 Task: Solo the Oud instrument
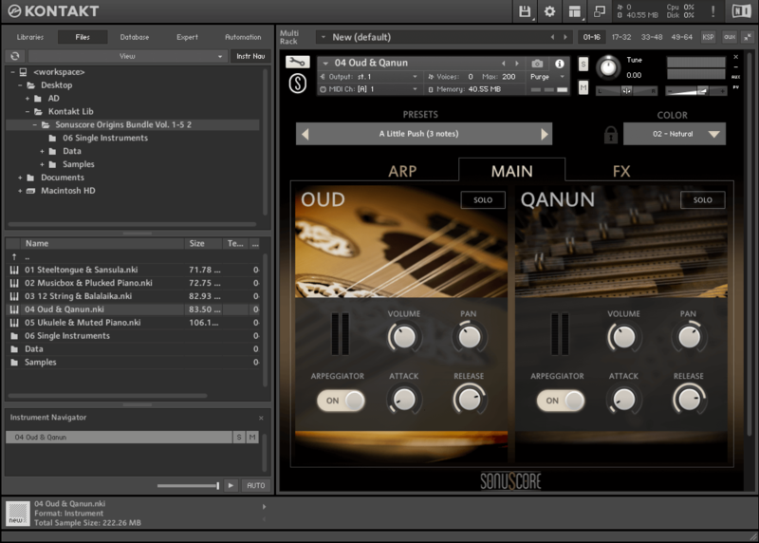tap(483, 200)
